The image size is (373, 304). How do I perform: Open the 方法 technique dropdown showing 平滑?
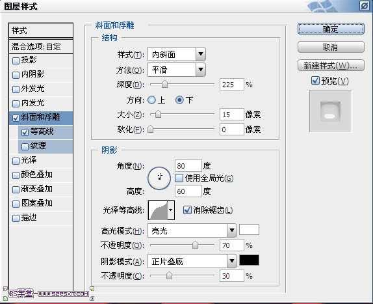point(177,70)
